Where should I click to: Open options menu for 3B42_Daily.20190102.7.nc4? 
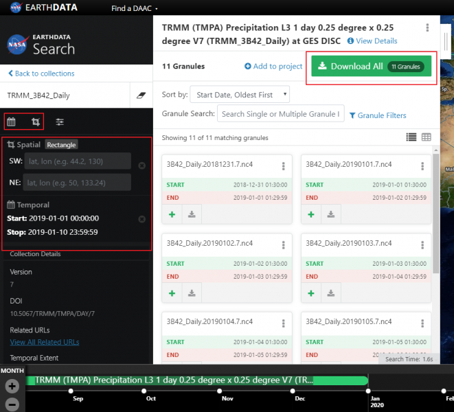tap(283, 245)
